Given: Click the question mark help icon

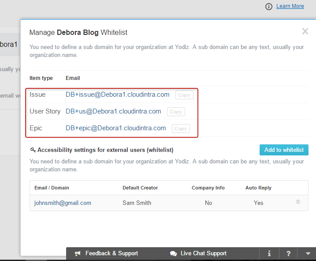Looking at the screenshot, I should [x=288, y=253].
